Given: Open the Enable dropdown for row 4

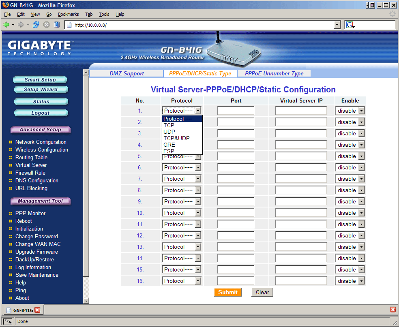Looking at the screenshot, I should [350, 145].
